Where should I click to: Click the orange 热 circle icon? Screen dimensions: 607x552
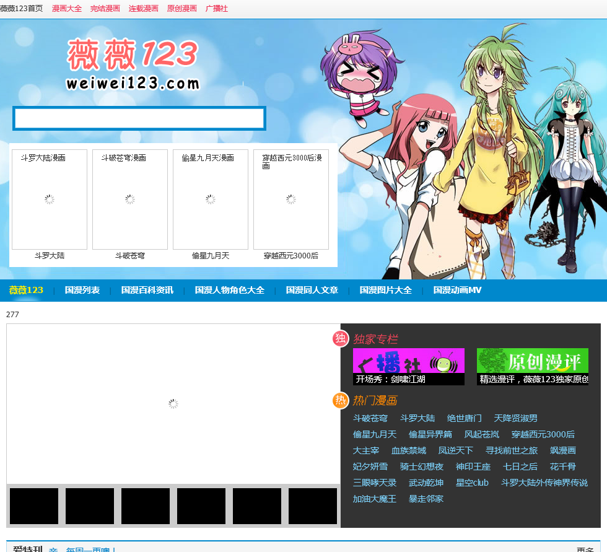point(341,400)
